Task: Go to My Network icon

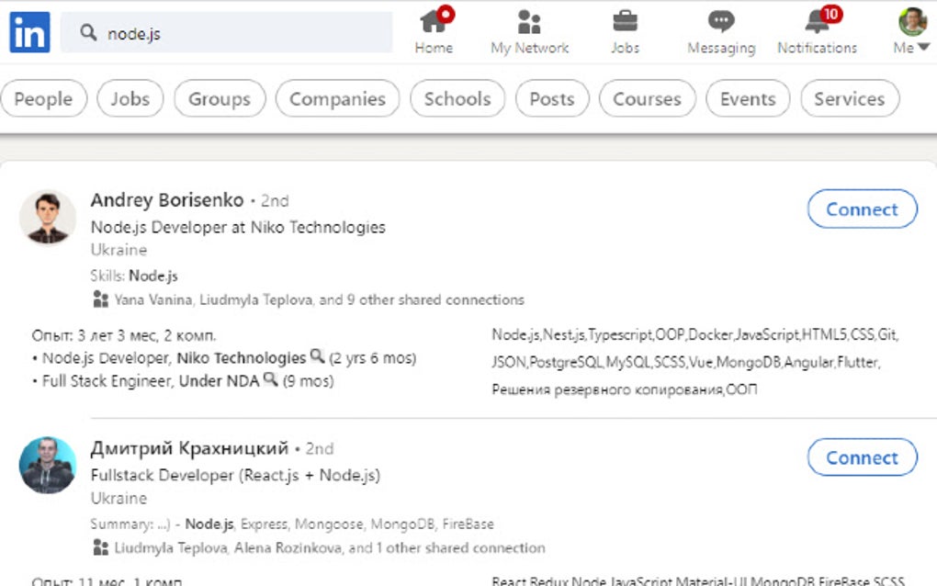Action: pyautogui.click(x=529, y=22)
